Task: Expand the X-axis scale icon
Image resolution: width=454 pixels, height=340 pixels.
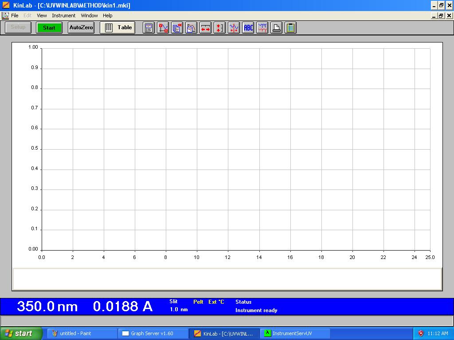Action: (205, 27)
